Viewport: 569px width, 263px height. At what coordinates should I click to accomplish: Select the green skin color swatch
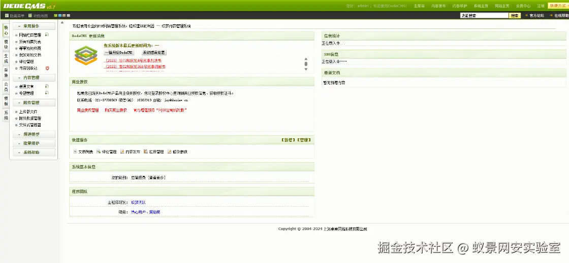click(x=55, y=16)
